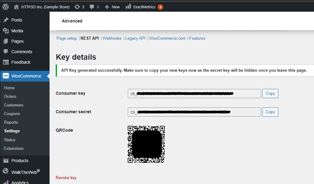The width and height of the screenshot is (314, 184).
Task: Click the Media icon in sidebar
Action: [x=6, y=31]
